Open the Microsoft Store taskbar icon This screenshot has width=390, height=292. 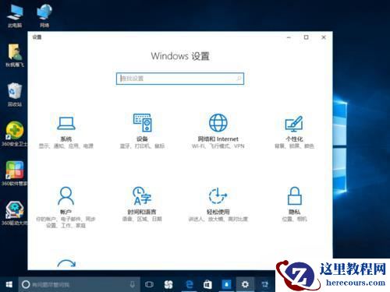click(207, 284)
